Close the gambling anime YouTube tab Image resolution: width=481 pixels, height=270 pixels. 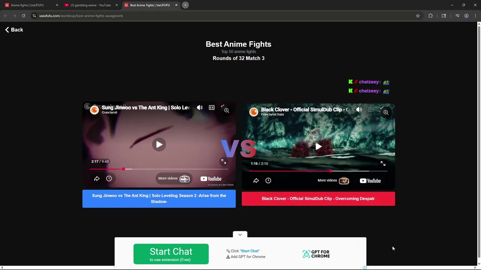coord(116,5)
